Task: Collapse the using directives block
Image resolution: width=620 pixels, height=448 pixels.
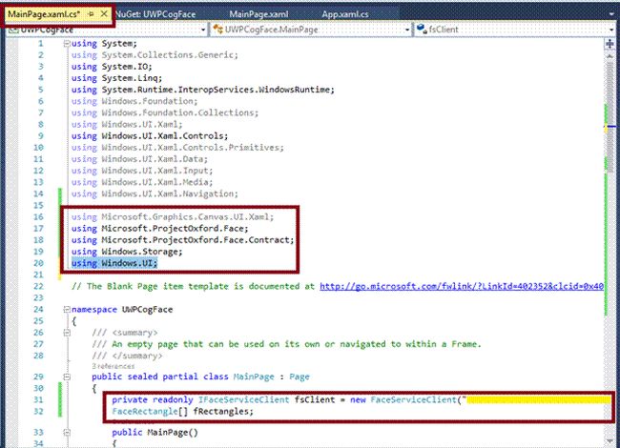Action: [x=67, y=44]
